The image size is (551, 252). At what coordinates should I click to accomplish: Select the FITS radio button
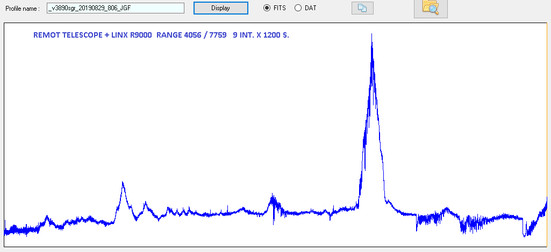[267, 8]
